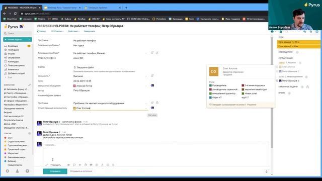This screenshot has width=322, height=181.
Task: Click the Сегодня date marker
Action: click(152, 115)
